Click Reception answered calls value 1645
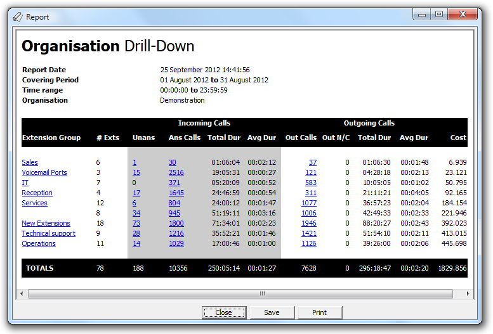This screenshot has height=334, width=493. 176,193
